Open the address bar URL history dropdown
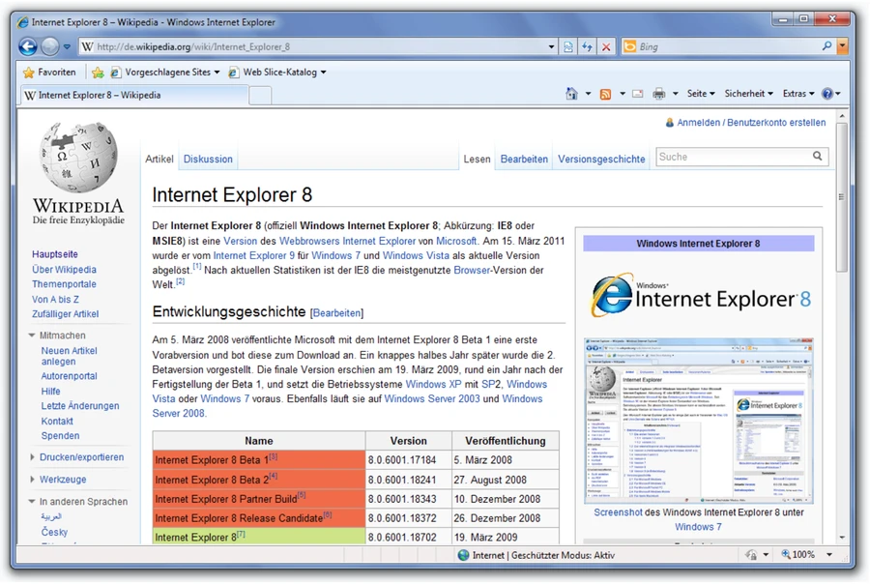 point(551,47)
